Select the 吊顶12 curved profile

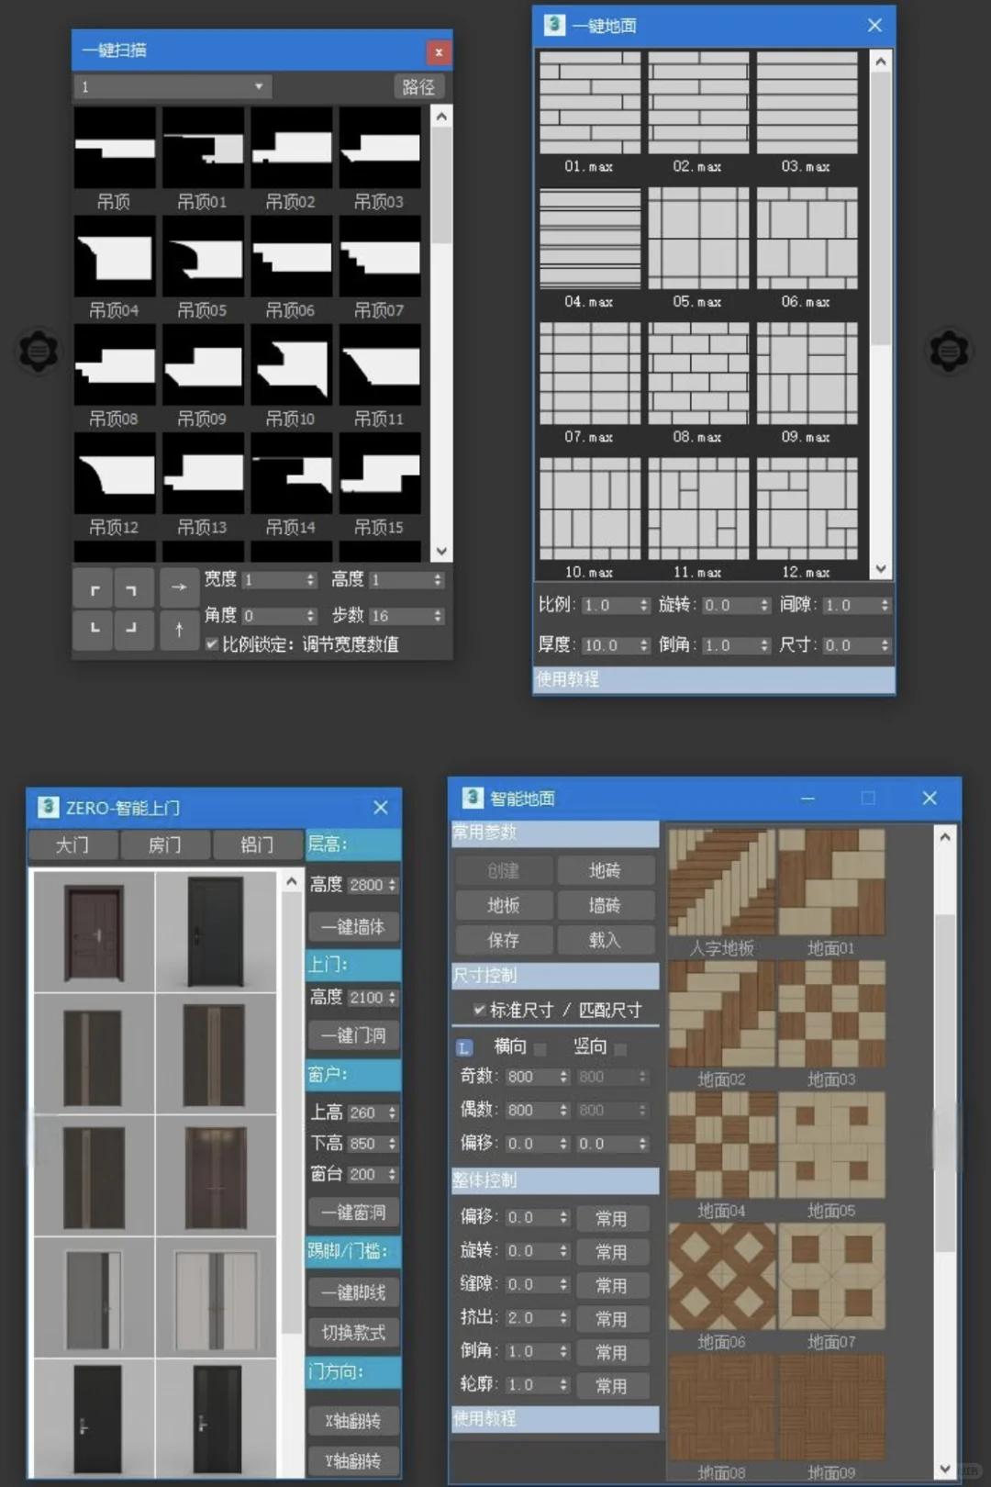115,474
